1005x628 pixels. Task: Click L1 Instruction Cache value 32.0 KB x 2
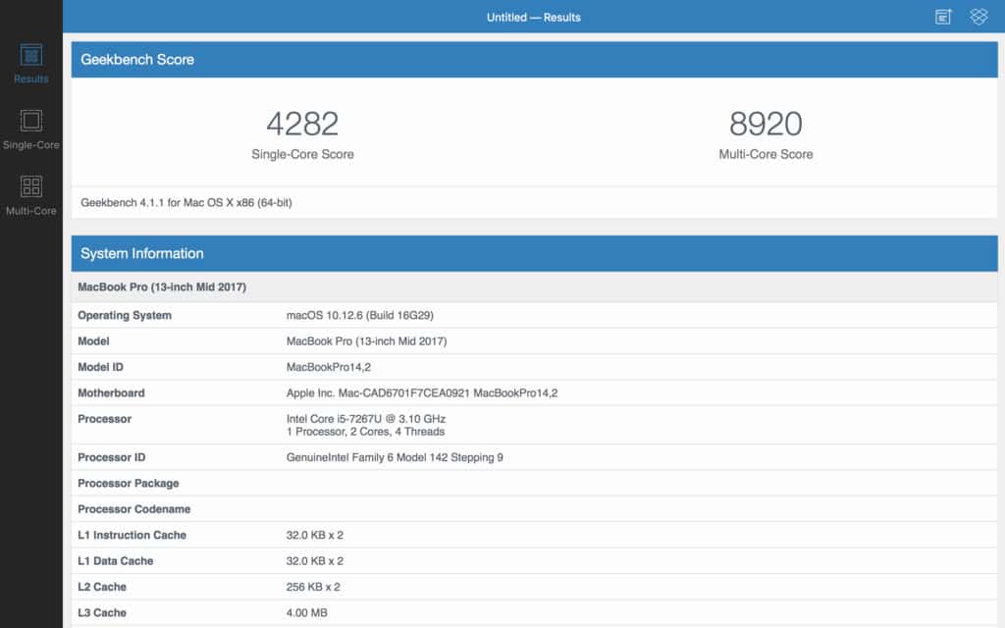click(315, 535)
